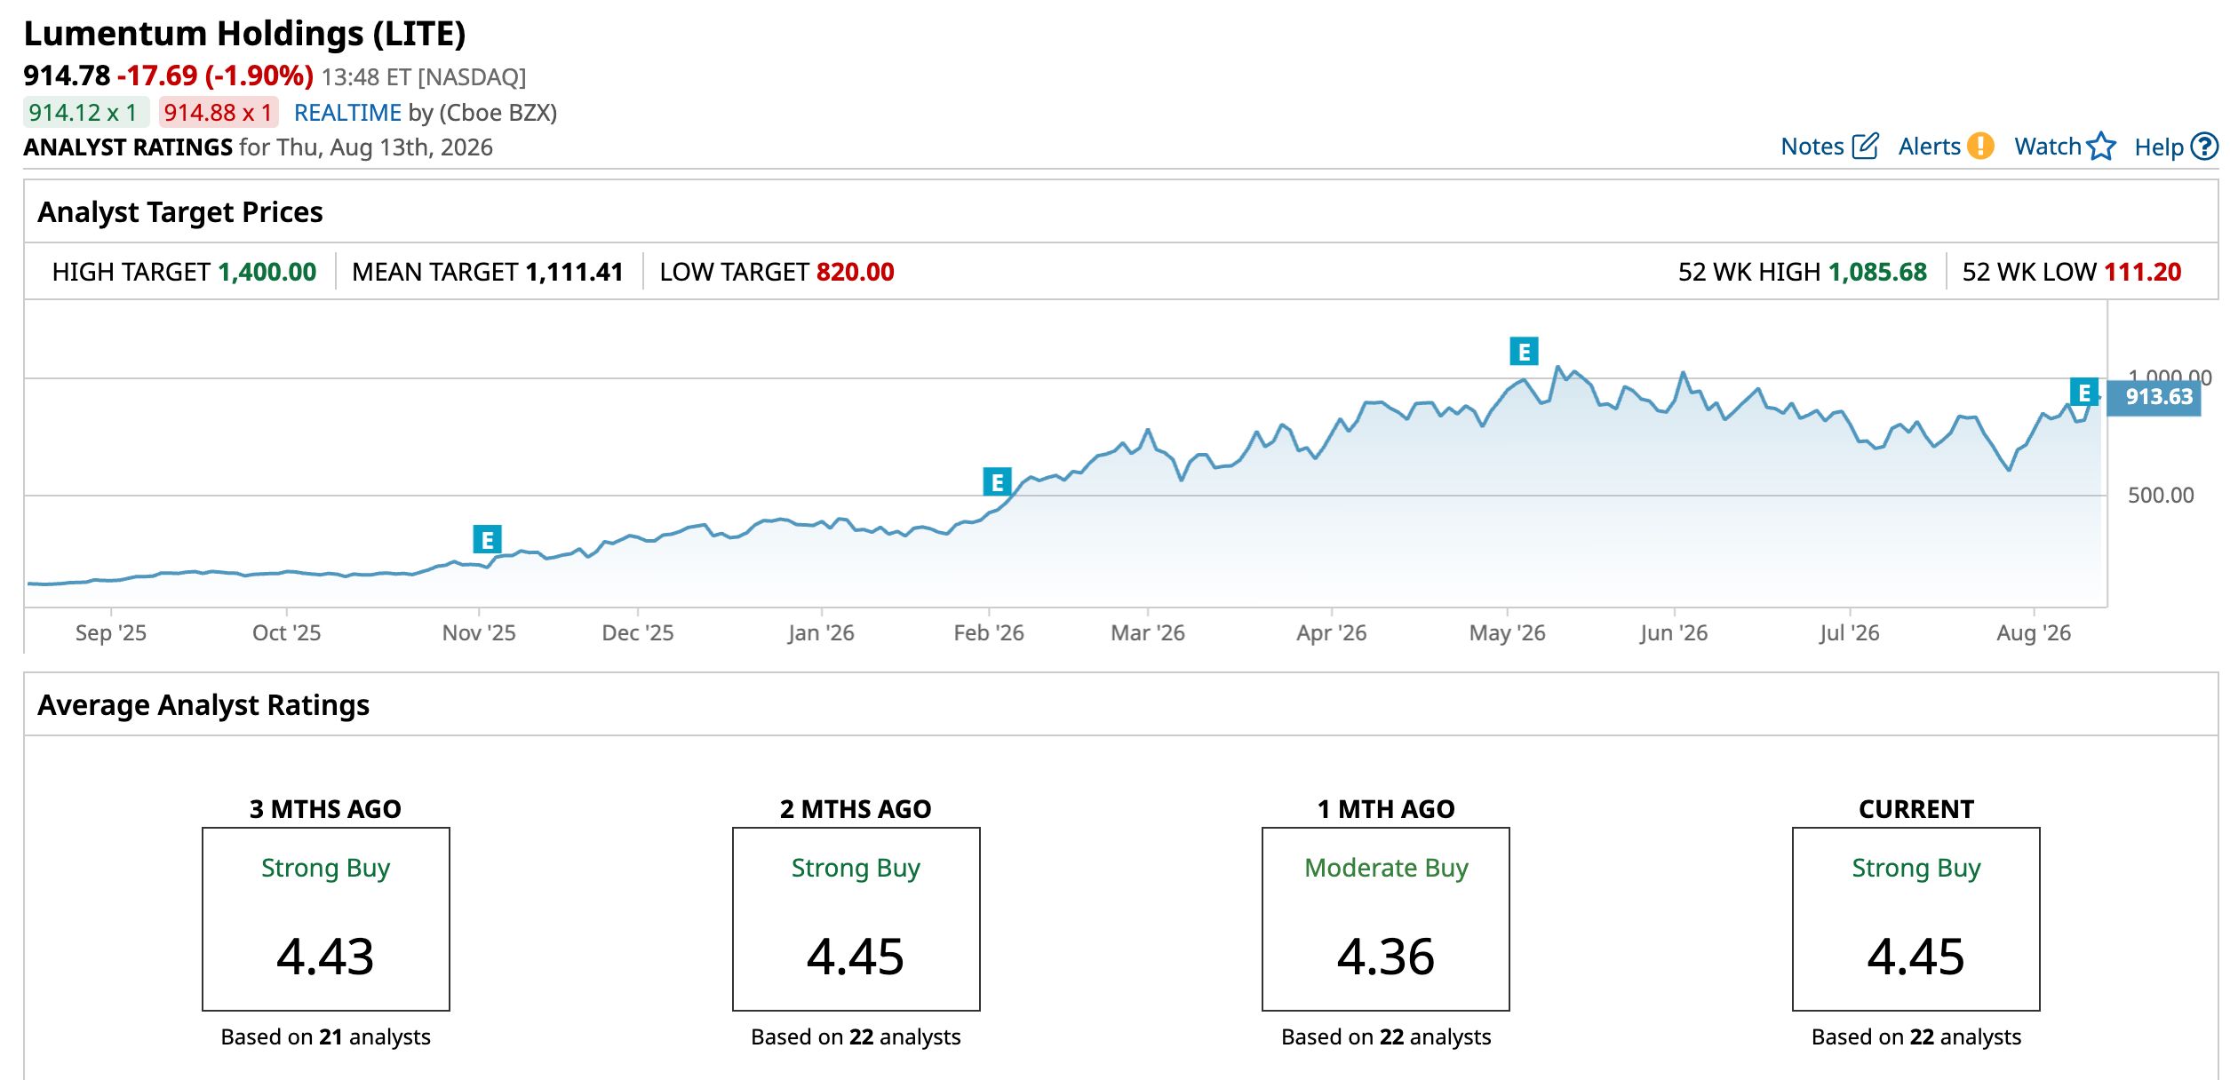Click the Sep '25 axis label
This screenshot has height=1080, width=2230.
pos(111,632)
